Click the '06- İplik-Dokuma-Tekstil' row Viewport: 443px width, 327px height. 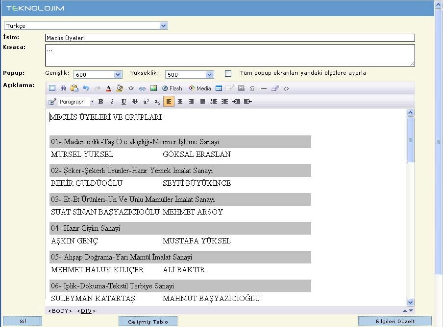pos(180,286)
